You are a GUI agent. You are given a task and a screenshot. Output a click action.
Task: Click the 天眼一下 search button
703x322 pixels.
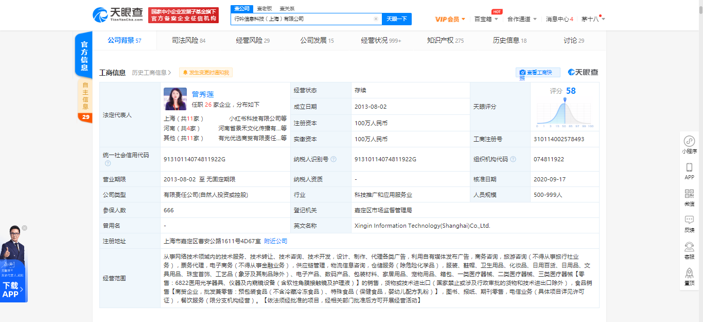click(x=396, y=19)
